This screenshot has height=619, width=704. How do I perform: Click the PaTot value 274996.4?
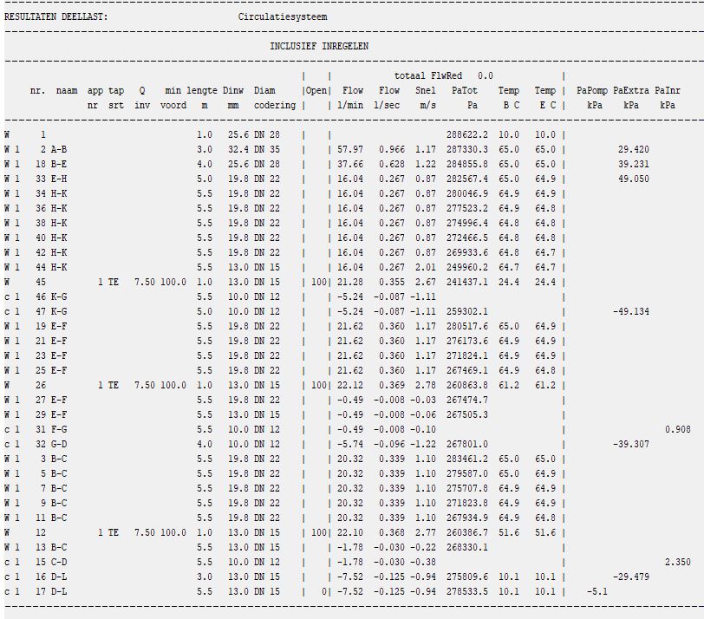coord(467,223)
